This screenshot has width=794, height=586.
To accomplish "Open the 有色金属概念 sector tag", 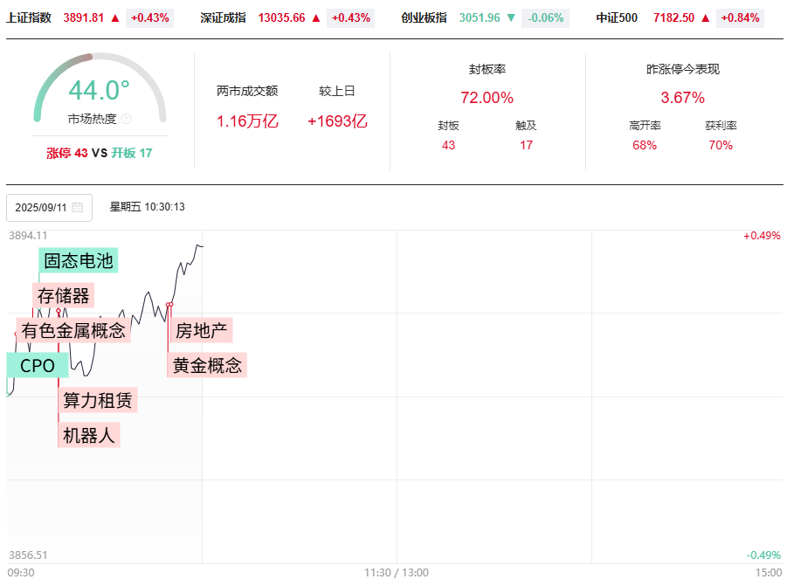I will pyautogui.click(x=74, y=331).
